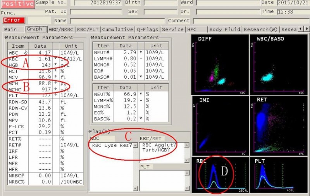
Task: Click the MCHC value 917
Action: pyautogui.click(x=46, y=89)
